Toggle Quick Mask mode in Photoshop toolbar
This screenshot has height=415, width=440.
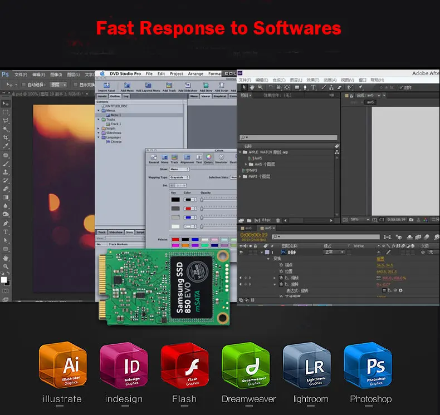6,291
